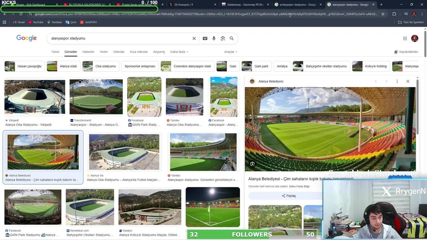The height and width of the screenshot is (240, 427).
Task: Open the Daha Fazla Bilgi copyright link
Action: [299, 186]
